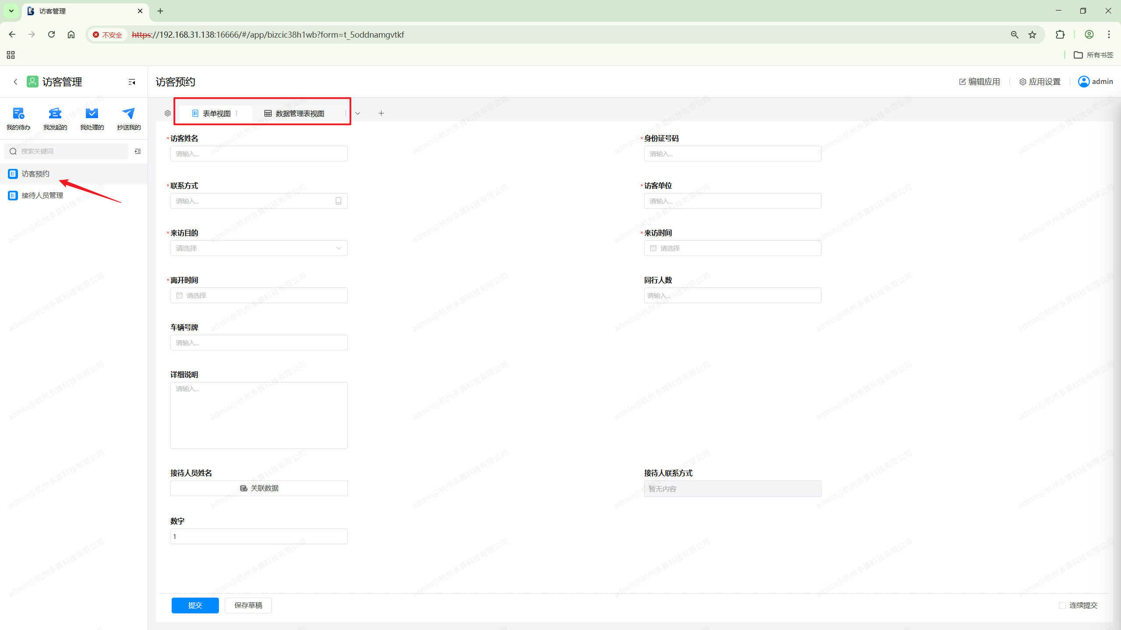Click the sidebar list-collapse icon beside search

(138, 151)
